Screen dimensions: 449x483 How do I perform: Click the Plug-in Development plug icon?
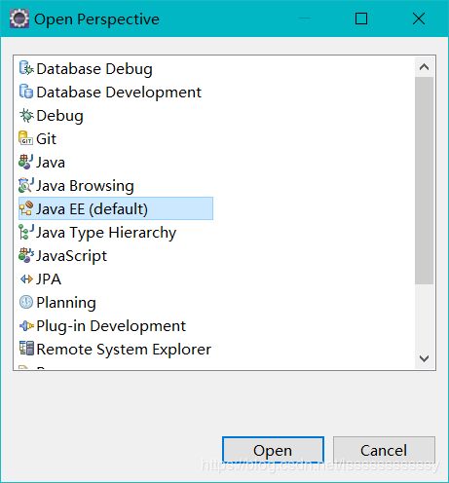[26, 325]
